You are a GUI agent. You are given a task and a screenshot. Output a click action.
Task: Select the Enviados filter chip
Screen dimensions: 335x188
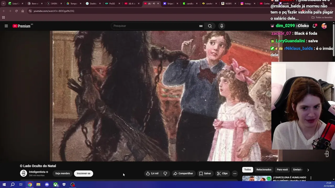[298, 169]
